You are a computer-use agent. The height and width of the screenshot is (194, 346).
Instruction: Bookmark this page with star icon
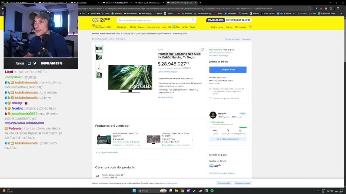310,8
